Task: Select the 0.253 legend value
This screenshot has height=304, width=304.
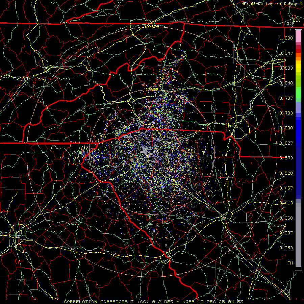Action: coord(286,248)
